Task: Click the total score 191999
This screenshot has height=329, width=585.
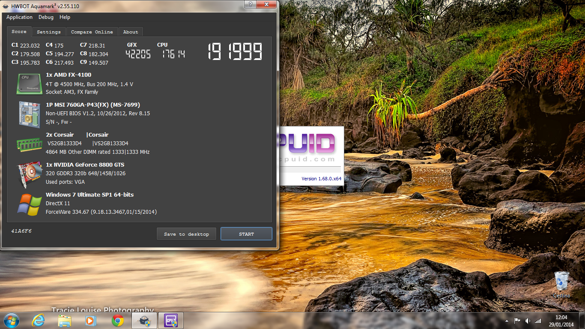Action: coord(235,52)
